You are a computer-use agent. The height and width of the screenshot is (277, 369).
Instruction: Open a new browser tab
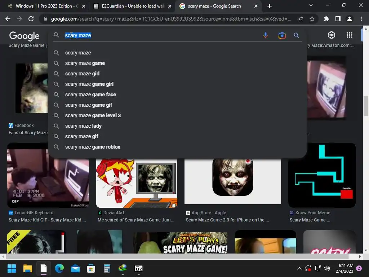tap(270, 6)
